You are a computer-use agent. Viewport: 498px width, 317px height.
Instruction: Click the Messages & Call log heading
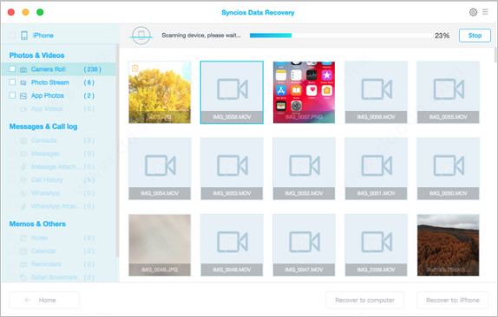tap(43, 126)
